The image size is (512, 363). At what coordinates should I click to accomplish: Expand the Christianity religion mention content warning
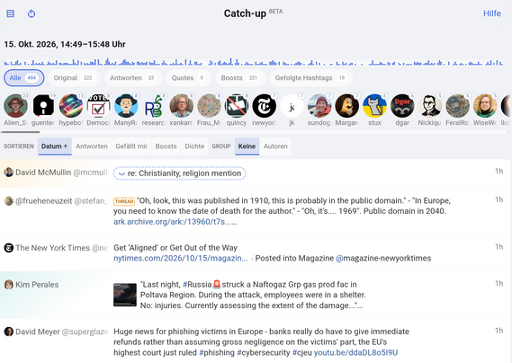(x=180, y=173)
